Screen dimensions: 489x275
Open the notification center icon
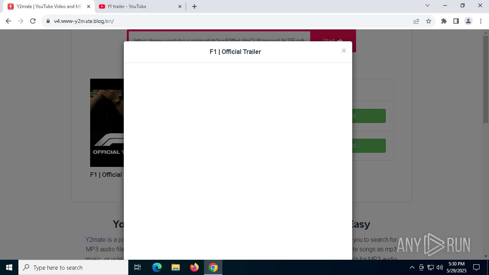476,267
